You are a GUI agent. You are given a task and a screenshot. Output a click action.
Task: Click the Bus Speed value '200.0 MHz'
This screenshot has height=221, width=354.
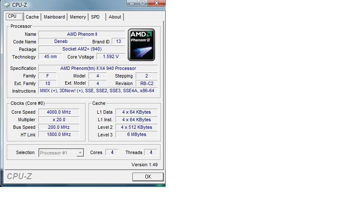coord(59,127)
